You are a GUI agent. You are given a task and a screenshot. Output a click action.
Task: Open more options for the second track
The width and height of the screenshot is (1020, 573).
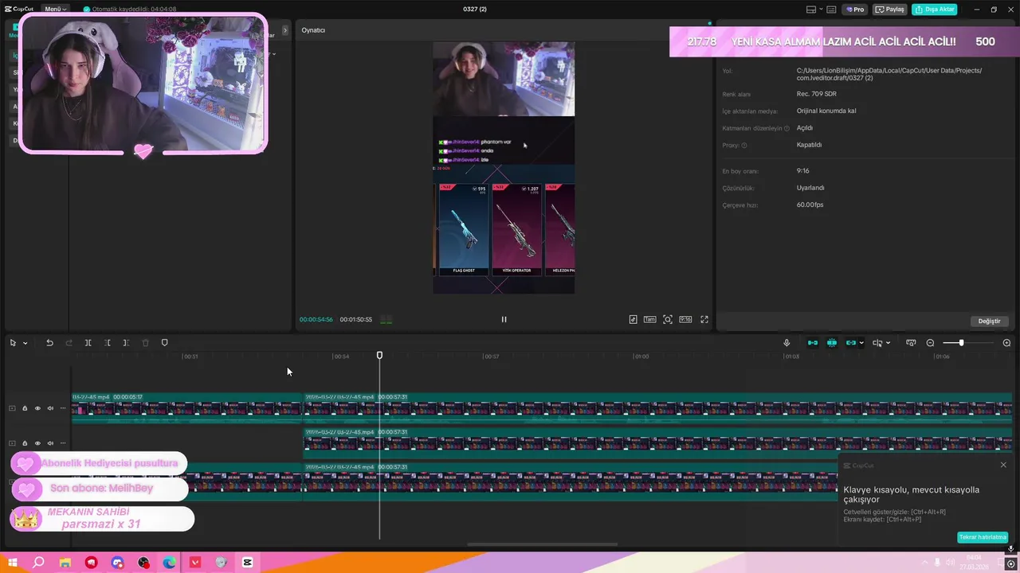(63, 443)
